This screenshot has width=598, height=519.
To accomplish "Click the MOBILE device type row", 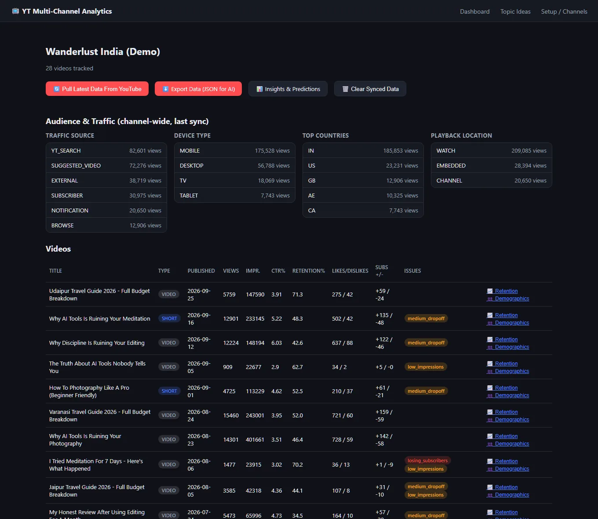I will tap(235, 150).
